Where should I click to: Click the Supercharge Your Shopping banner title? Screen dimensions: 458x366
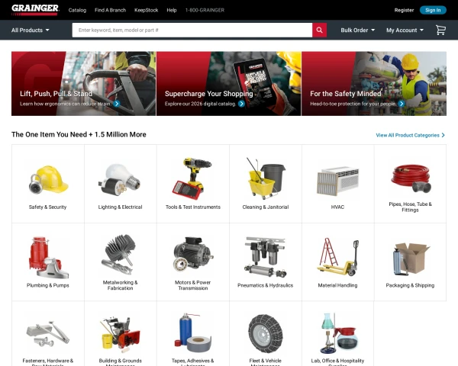coord(209,94)
